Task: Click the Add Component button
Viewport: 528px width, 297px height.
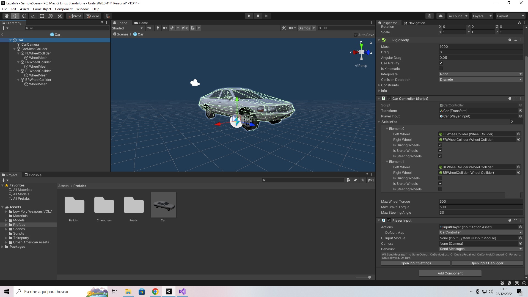Action: (450, 273)
